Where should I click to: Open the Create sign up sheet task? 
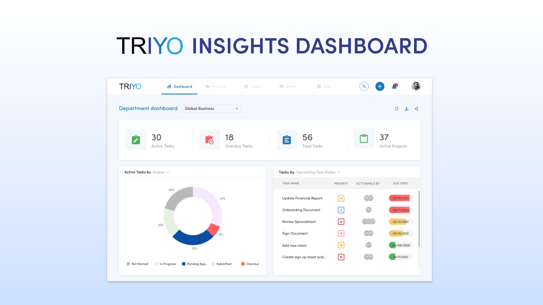[304, 257]
